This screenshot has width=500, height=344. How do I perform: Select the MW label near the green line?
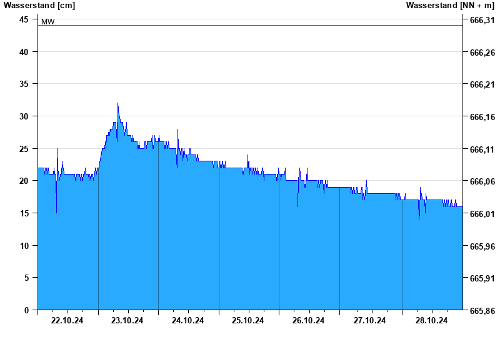click(x=48, y=22)
